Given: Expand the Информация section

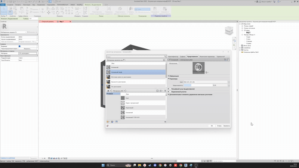Looking at the screenshot, I should (x=169, y=76).
